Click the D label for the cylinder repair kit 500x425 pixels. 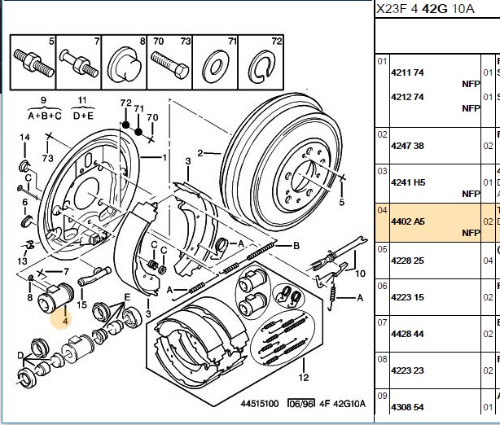(x=20, y=356)
